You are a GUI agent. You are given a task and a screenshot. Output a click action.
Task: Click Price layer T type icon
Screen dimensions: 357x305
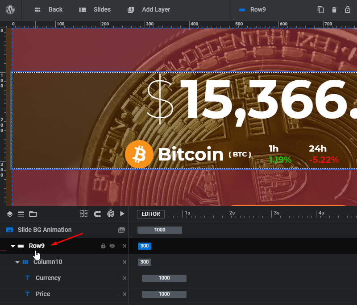pos(27,294)
